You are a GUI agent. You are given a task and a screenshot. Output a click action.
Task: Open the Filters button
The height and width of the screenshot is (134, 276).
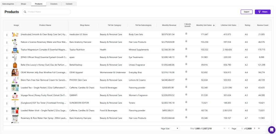pyautogui.click(x=263, y=12)
